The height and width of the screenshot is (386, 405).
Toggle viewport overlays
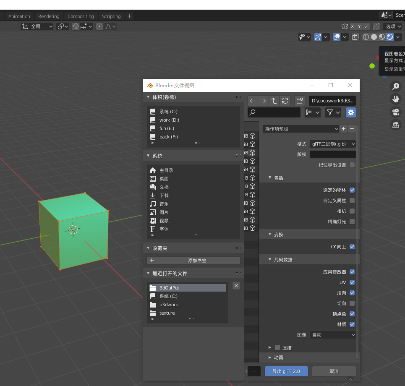tap(336, 37)
